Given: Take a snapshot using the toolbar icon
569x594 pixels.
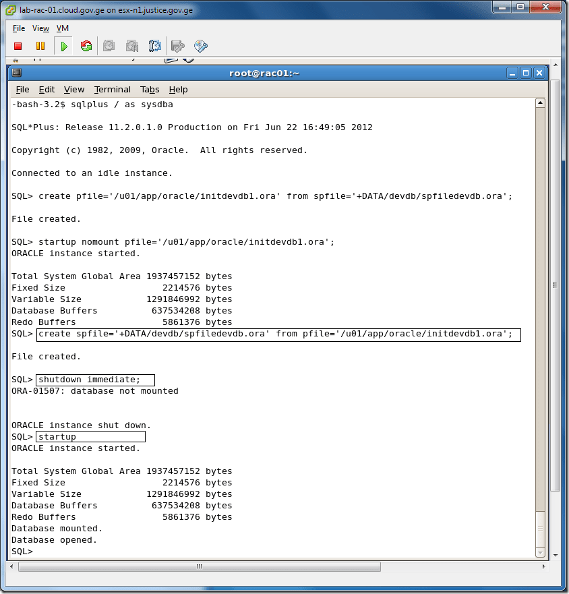Looking at the screenshot, I should pyautogui.click(x=109, y=46).
